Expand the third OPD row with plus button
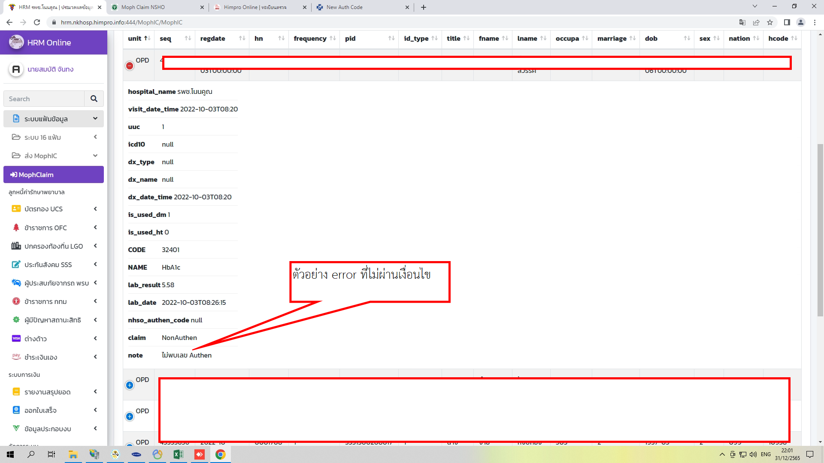 [130, 416]
